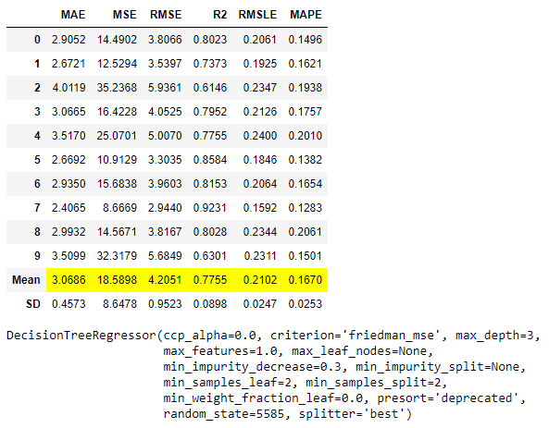
Task: Select MAE value 2.9932
Action: click(x=69, y=232)
